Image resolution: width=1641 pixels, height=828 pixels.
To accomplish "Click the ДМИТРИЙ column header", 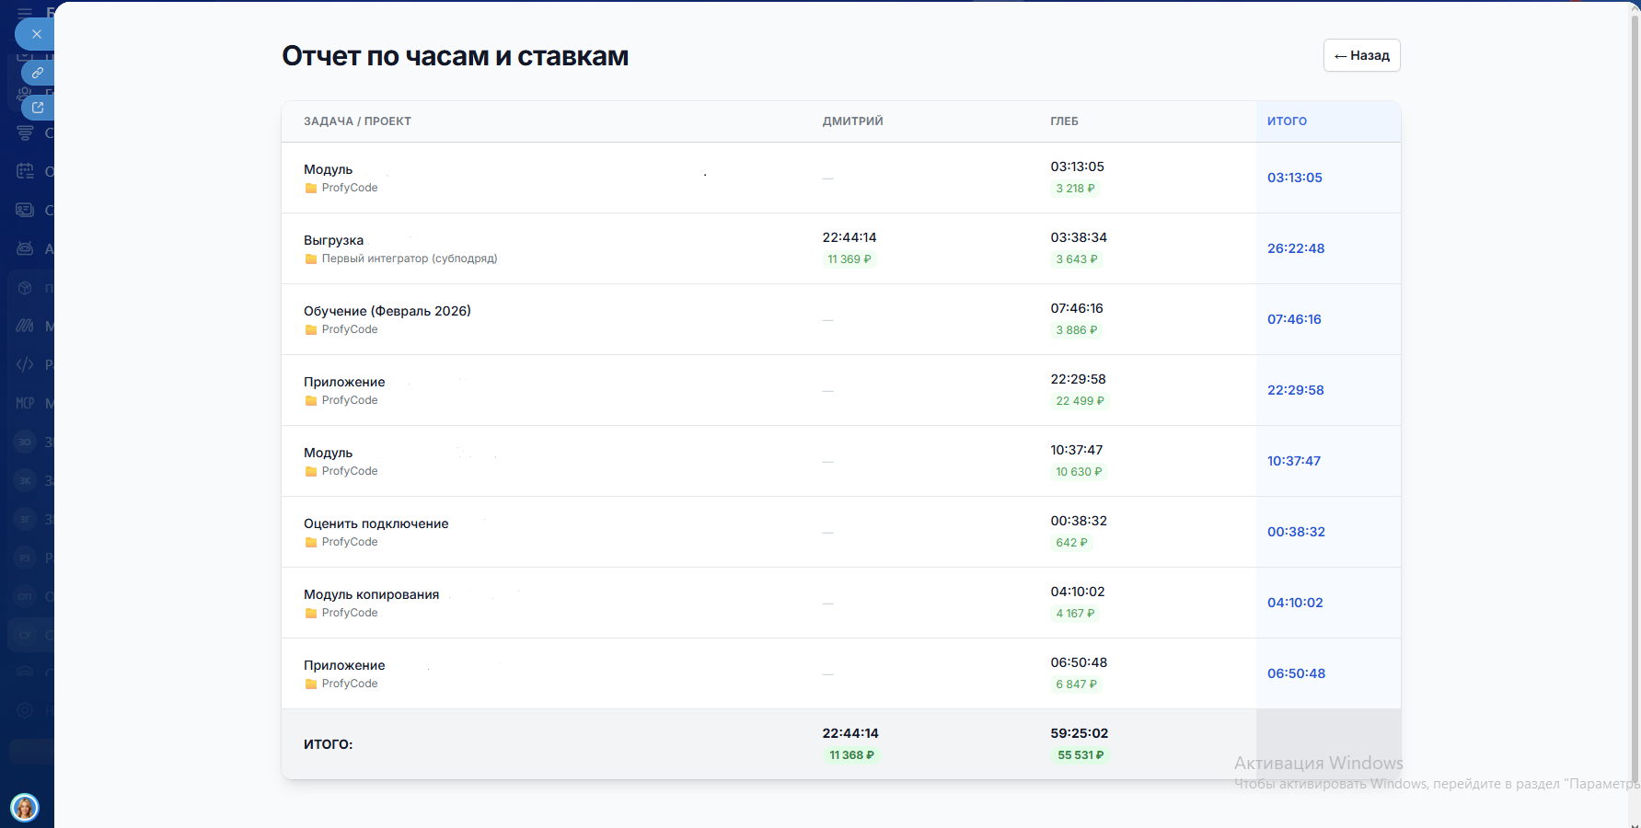I will [x=852, y=121].
